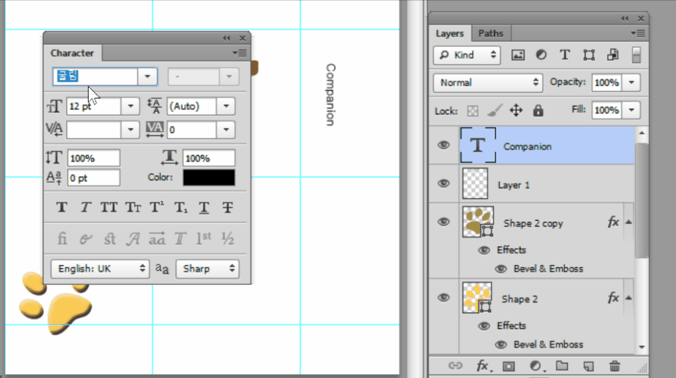Toggle Bevel & Emboss on Shape 2
Image resolution: width=676 pixels, height=378 pixels.
pos(501,345)
